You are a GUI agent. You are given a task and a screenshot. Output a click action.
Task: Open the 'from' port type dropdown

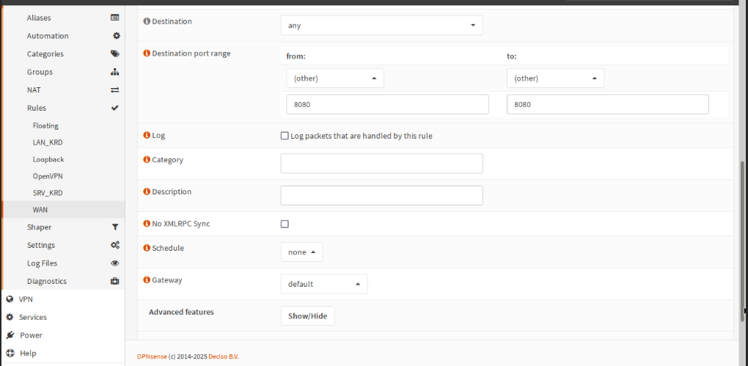(x=334, y=78)
